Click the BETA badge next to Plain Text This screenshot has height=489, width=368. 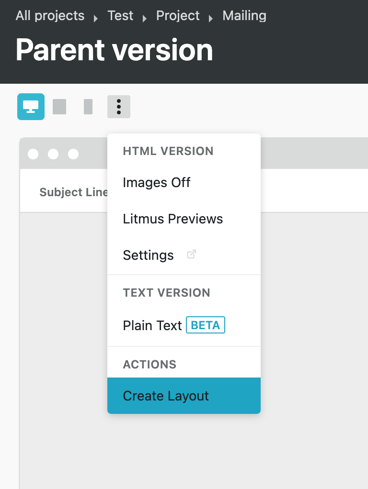click(x=205, y=324)
